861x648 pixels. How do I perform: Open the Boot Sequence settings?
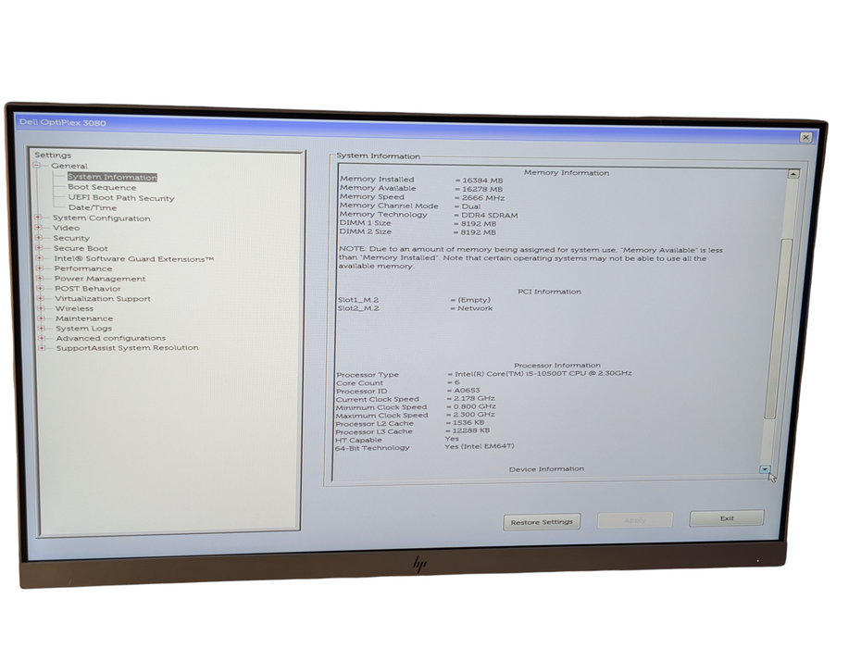pyautogui.click(x=102, y=187)
